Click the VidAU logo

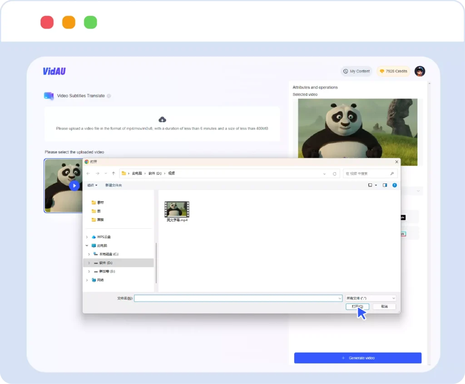(54, 71)
